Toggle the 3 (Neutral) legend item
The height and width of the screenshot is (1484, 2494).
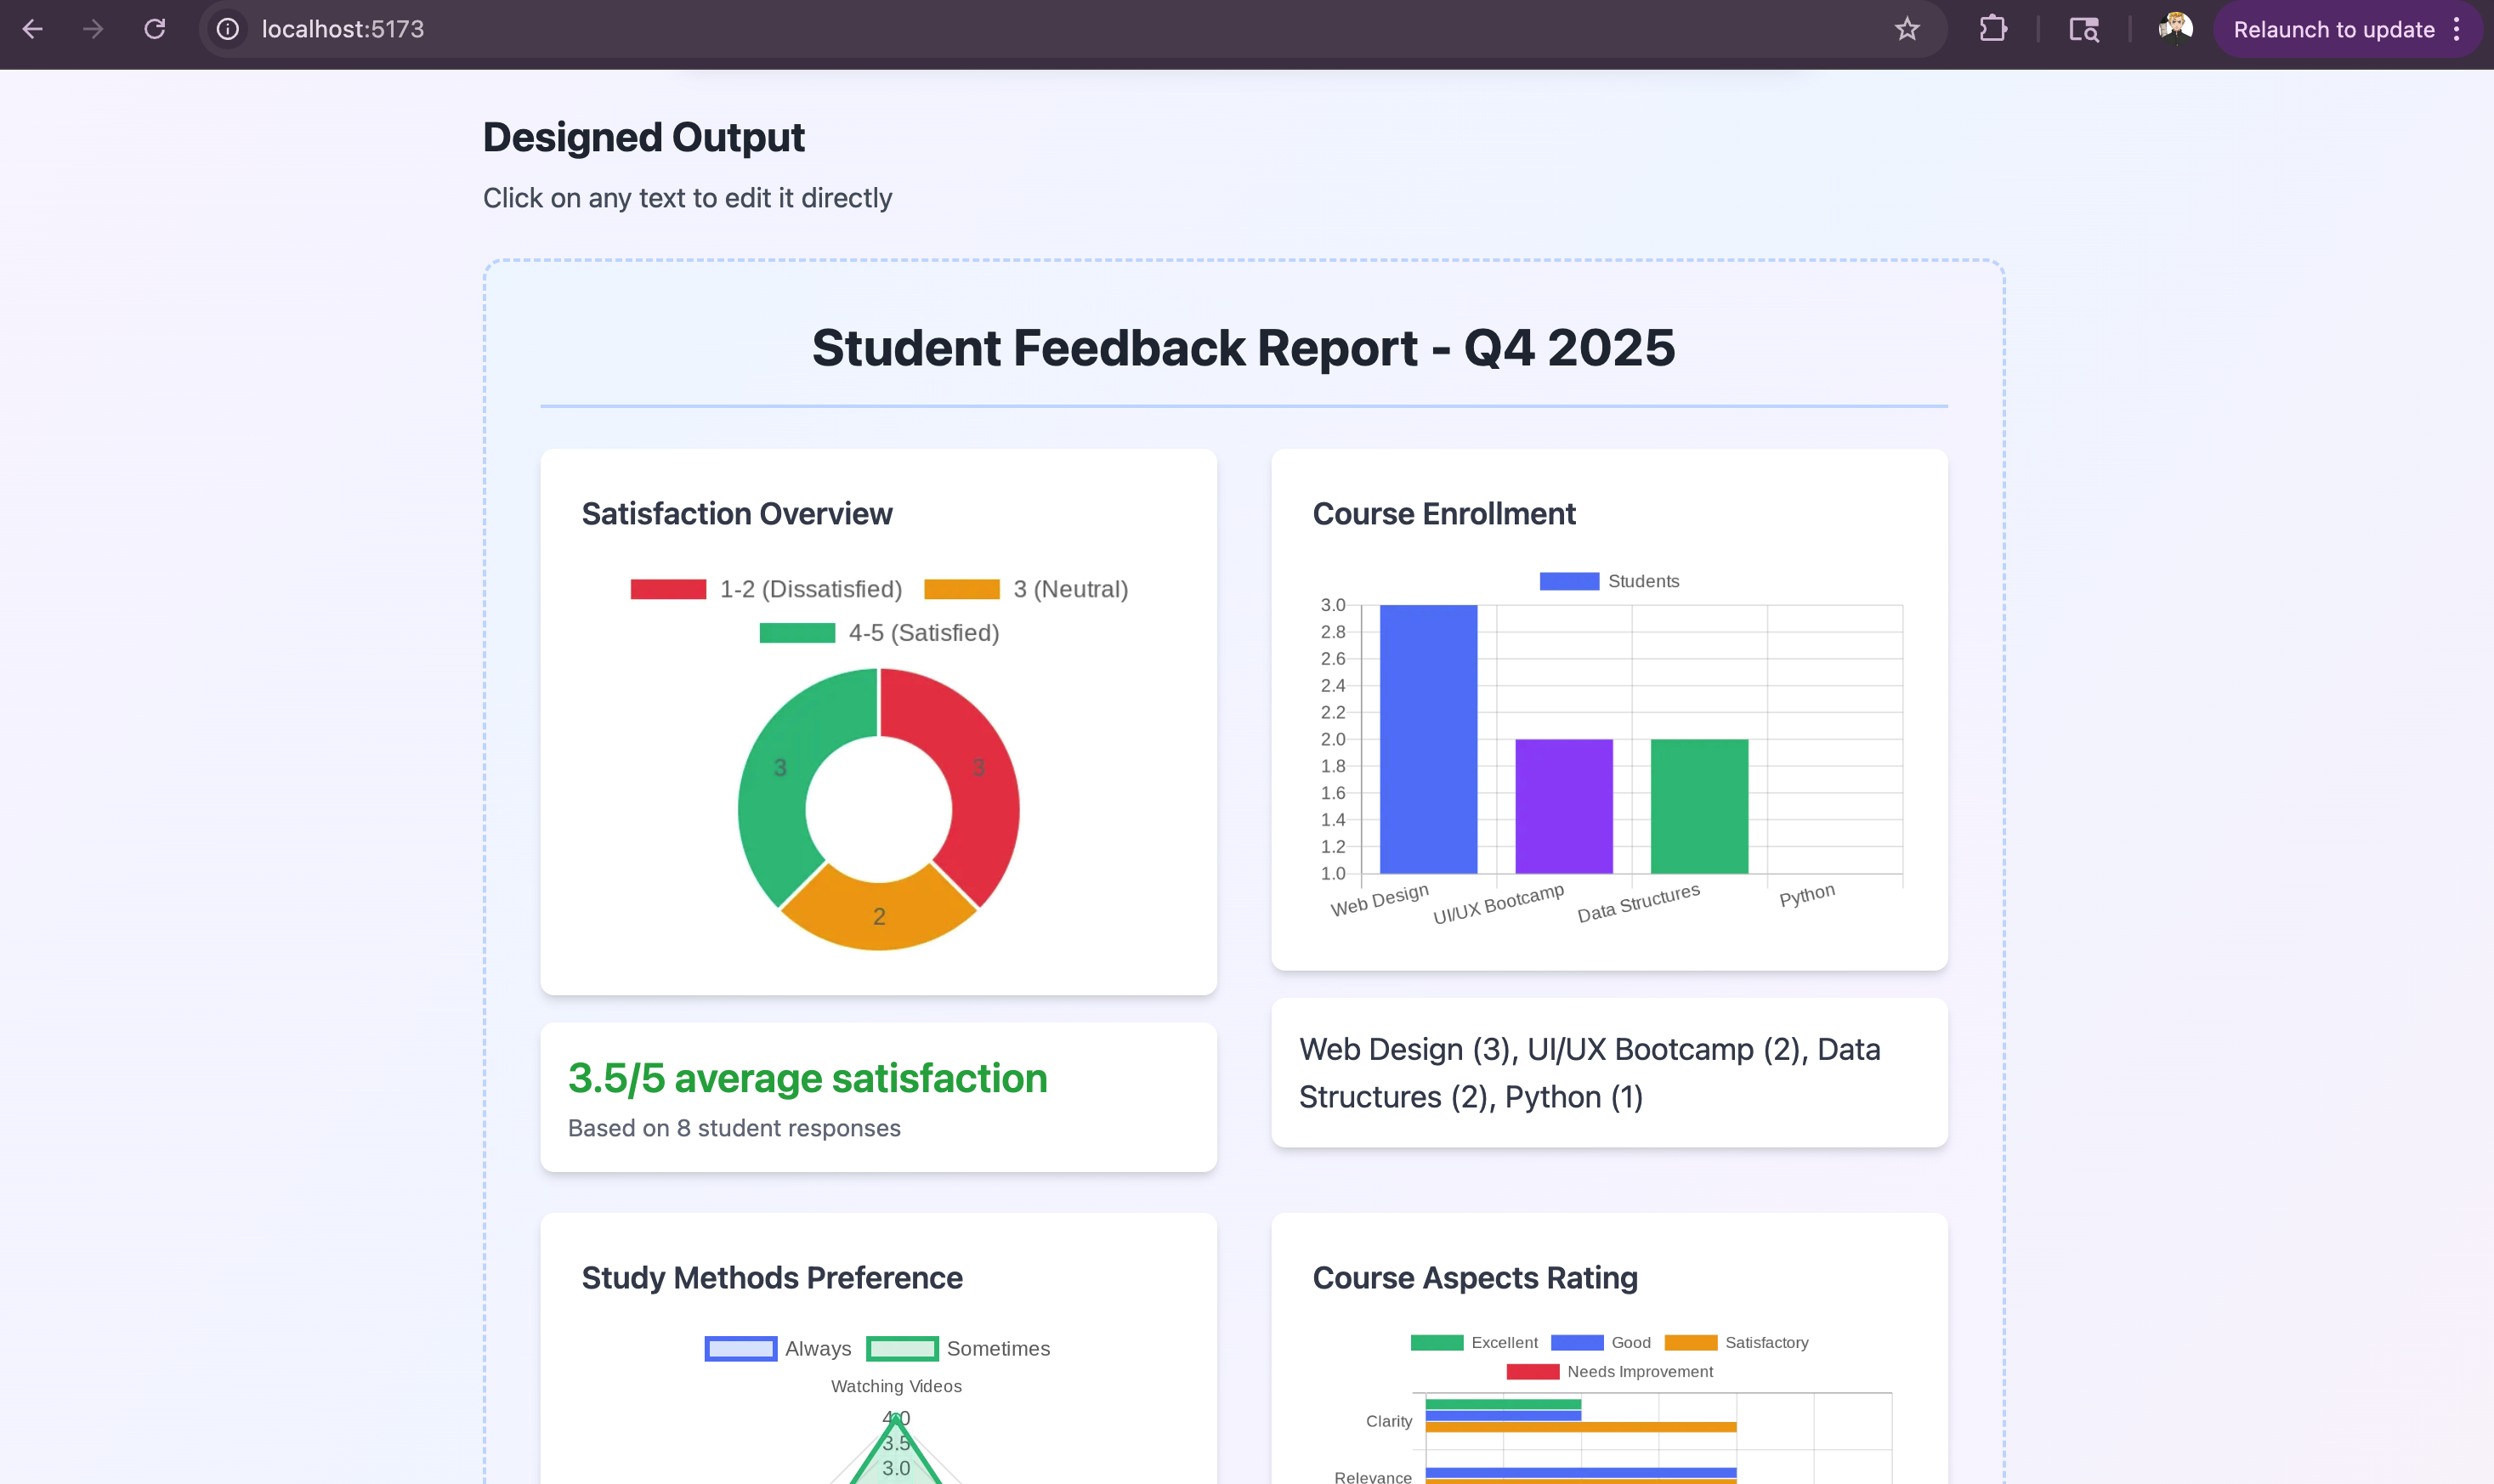click(1025, 589)
